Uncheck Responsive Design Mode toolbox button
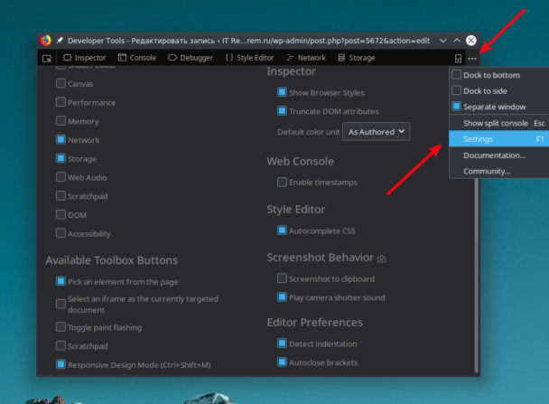This screenshot has height=404, width=549. (x=60, y=364)
